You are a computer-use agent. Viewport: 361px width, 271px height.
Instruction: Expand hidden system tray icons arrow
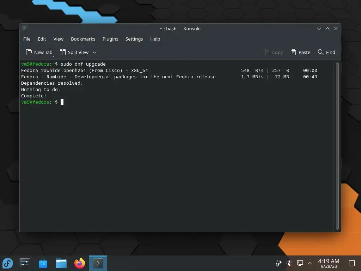coord(310,263)
